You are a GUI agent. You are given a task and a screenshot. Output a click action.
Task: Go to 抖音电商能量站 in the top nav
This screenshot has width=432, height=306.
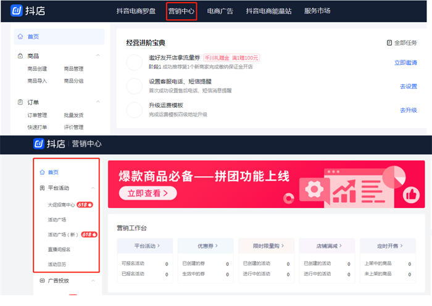[268, 11]
